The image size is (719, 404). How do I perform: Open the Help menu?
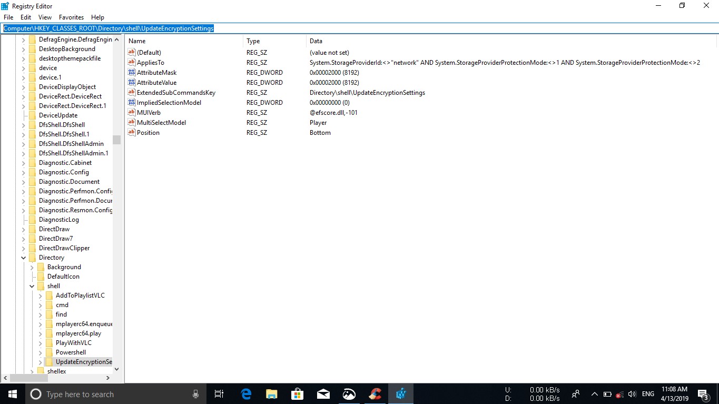coord(97,17)
